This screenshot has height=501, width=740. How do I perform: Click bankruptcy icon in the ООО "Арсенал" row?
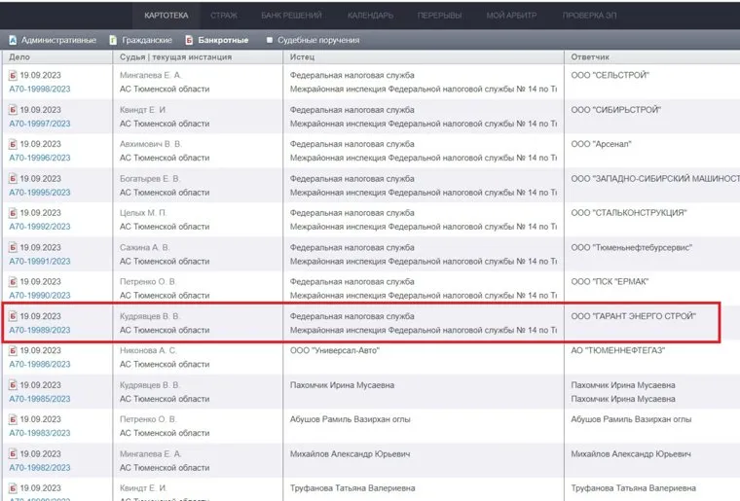[13, 144]
